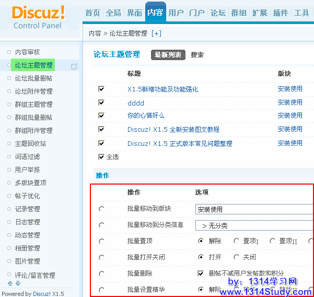Uncheck the 全选 select-all checkbox
The height and width of the screenshot is (297, 314).
(101, 156)
